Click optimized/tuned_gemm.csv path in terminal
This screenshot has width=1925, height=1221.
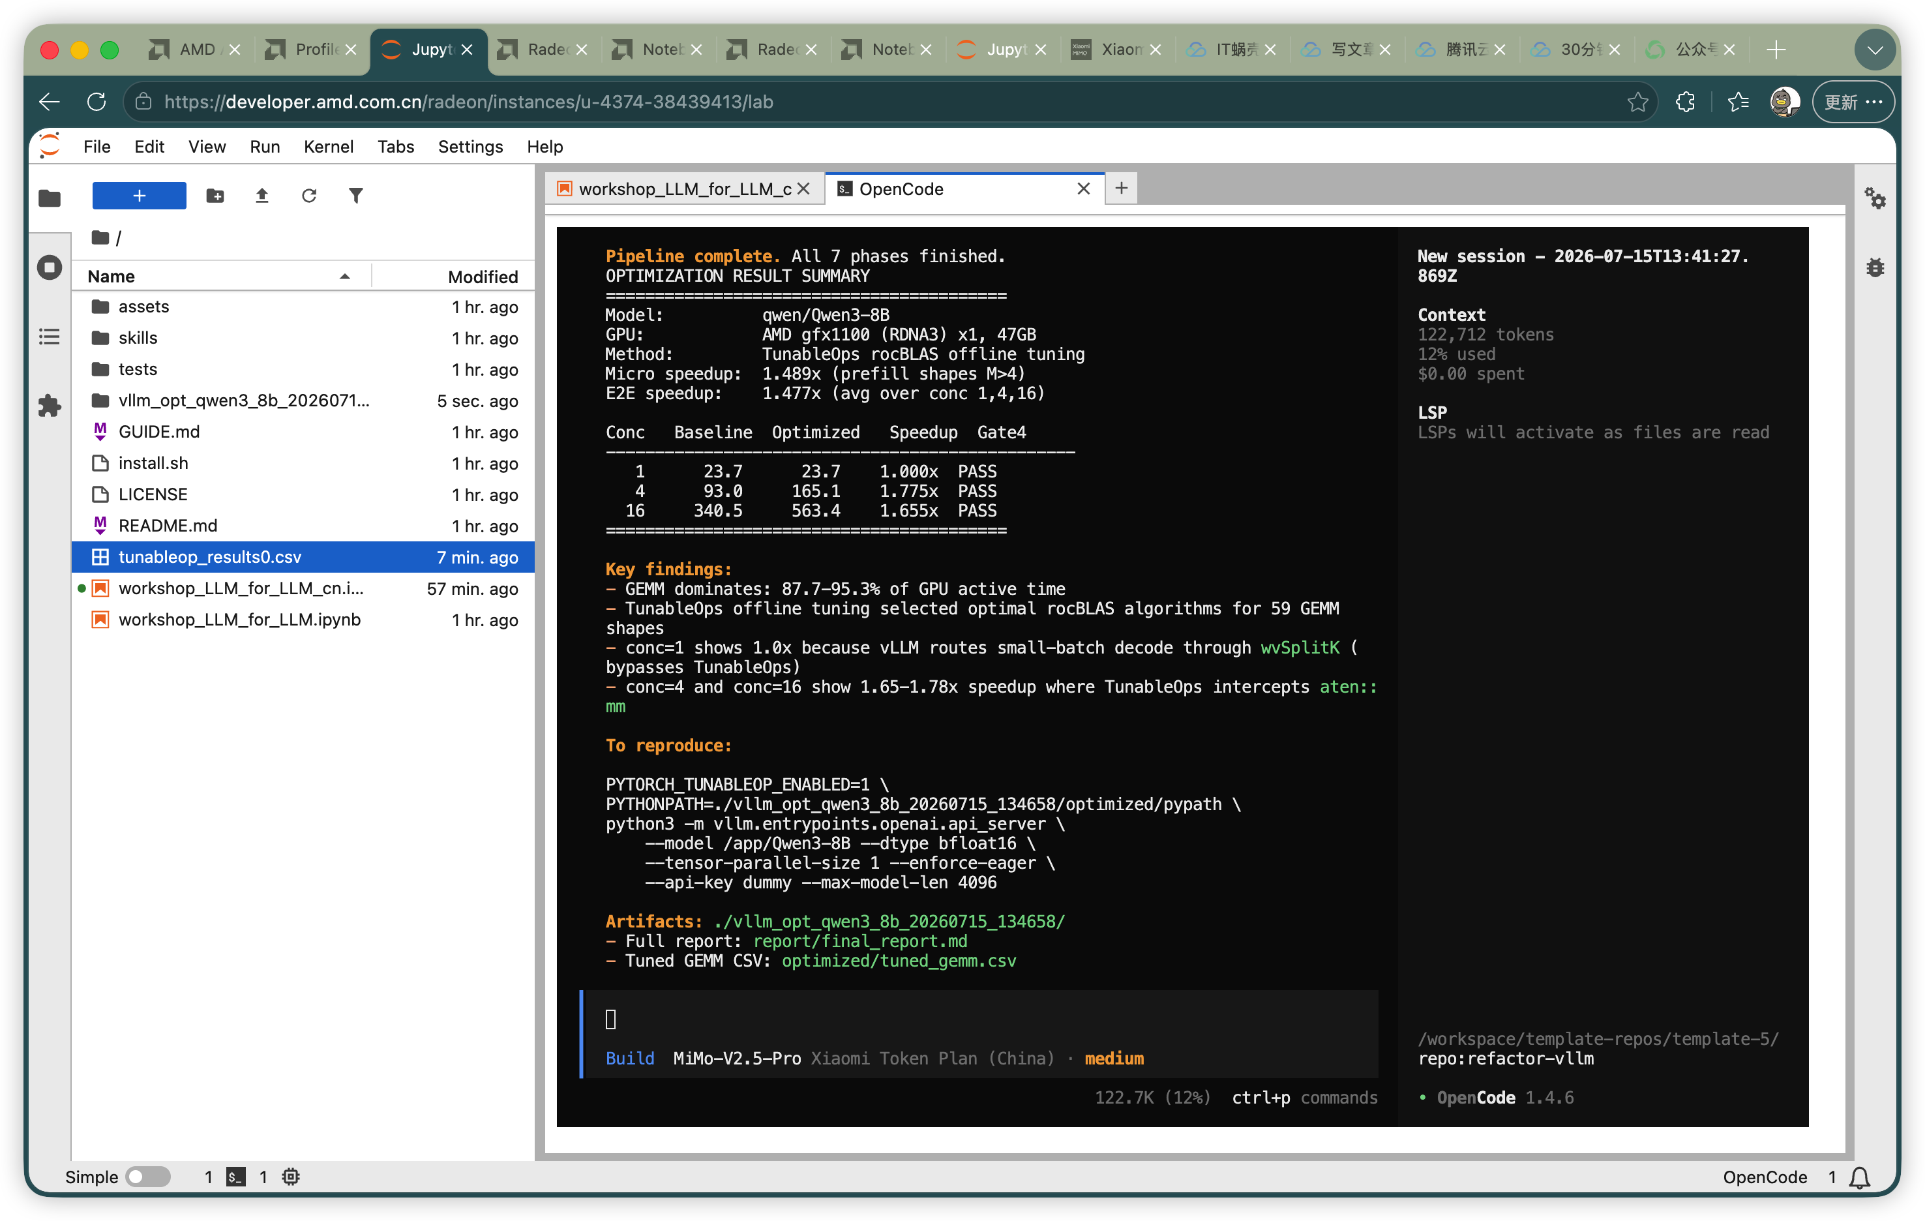899,960
